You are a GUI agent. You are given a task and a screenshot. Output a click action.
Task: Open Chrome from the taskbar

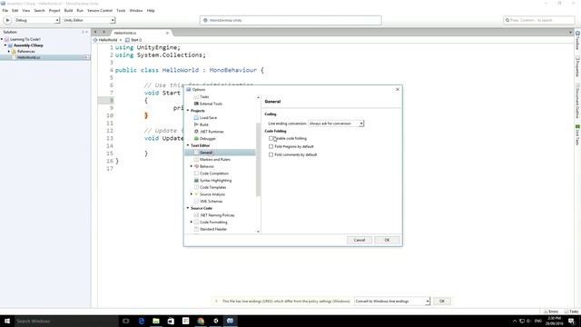[x=201, y=321]
